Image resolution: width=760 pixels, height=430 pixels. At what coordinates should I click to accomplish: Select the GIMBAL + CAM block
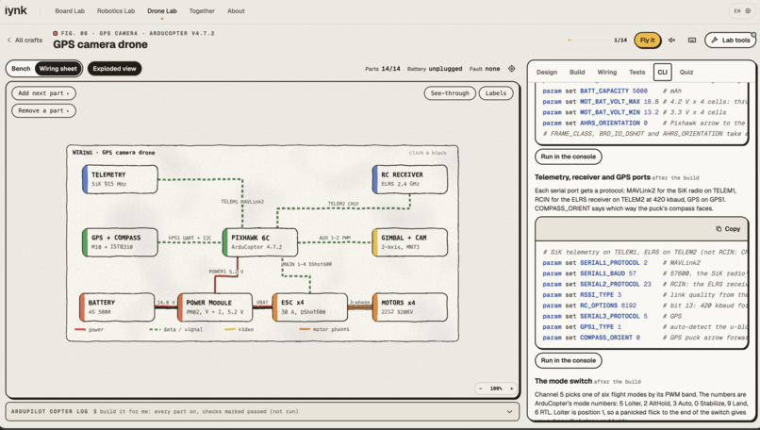click(410, 242)
